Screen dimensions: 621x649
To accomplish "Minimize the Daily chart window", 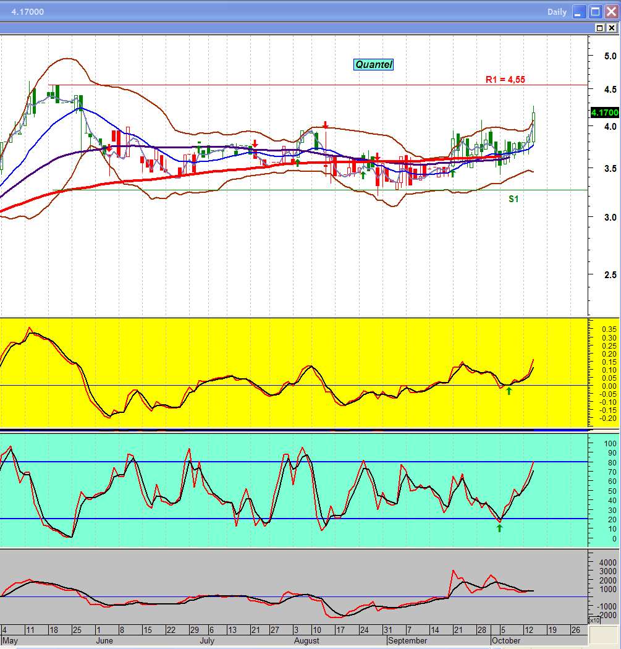I will 579,12.
